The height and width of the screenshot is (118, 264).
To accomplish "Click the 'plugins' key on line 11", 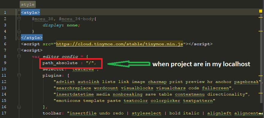I will [x=52, y=75].
